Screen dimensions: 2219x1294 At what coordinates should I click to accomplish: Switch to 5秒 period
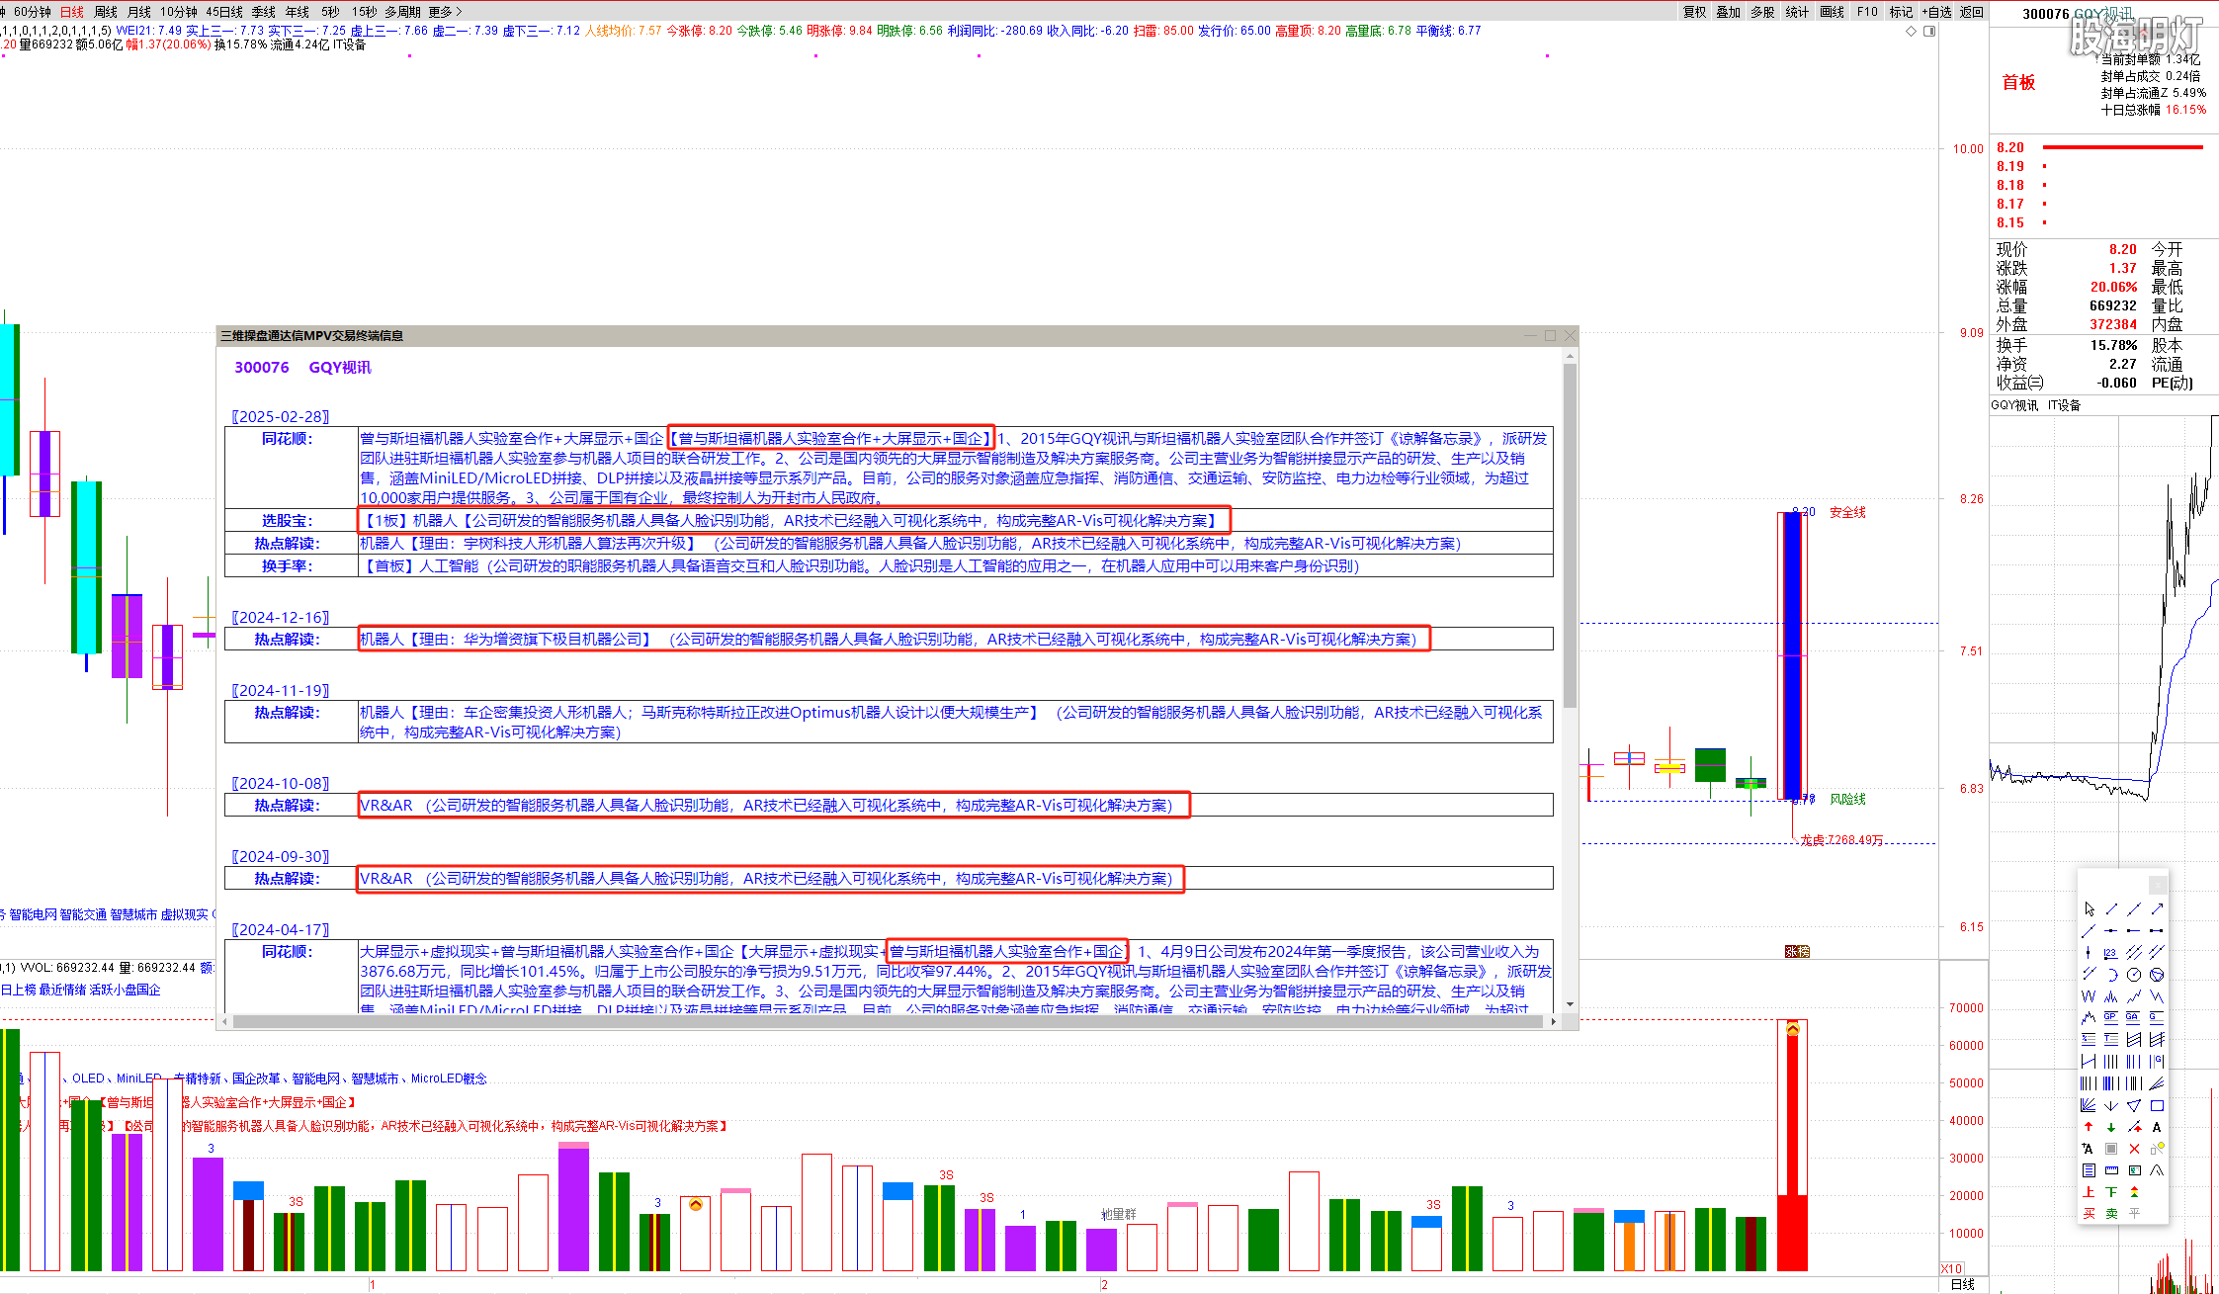330,12
